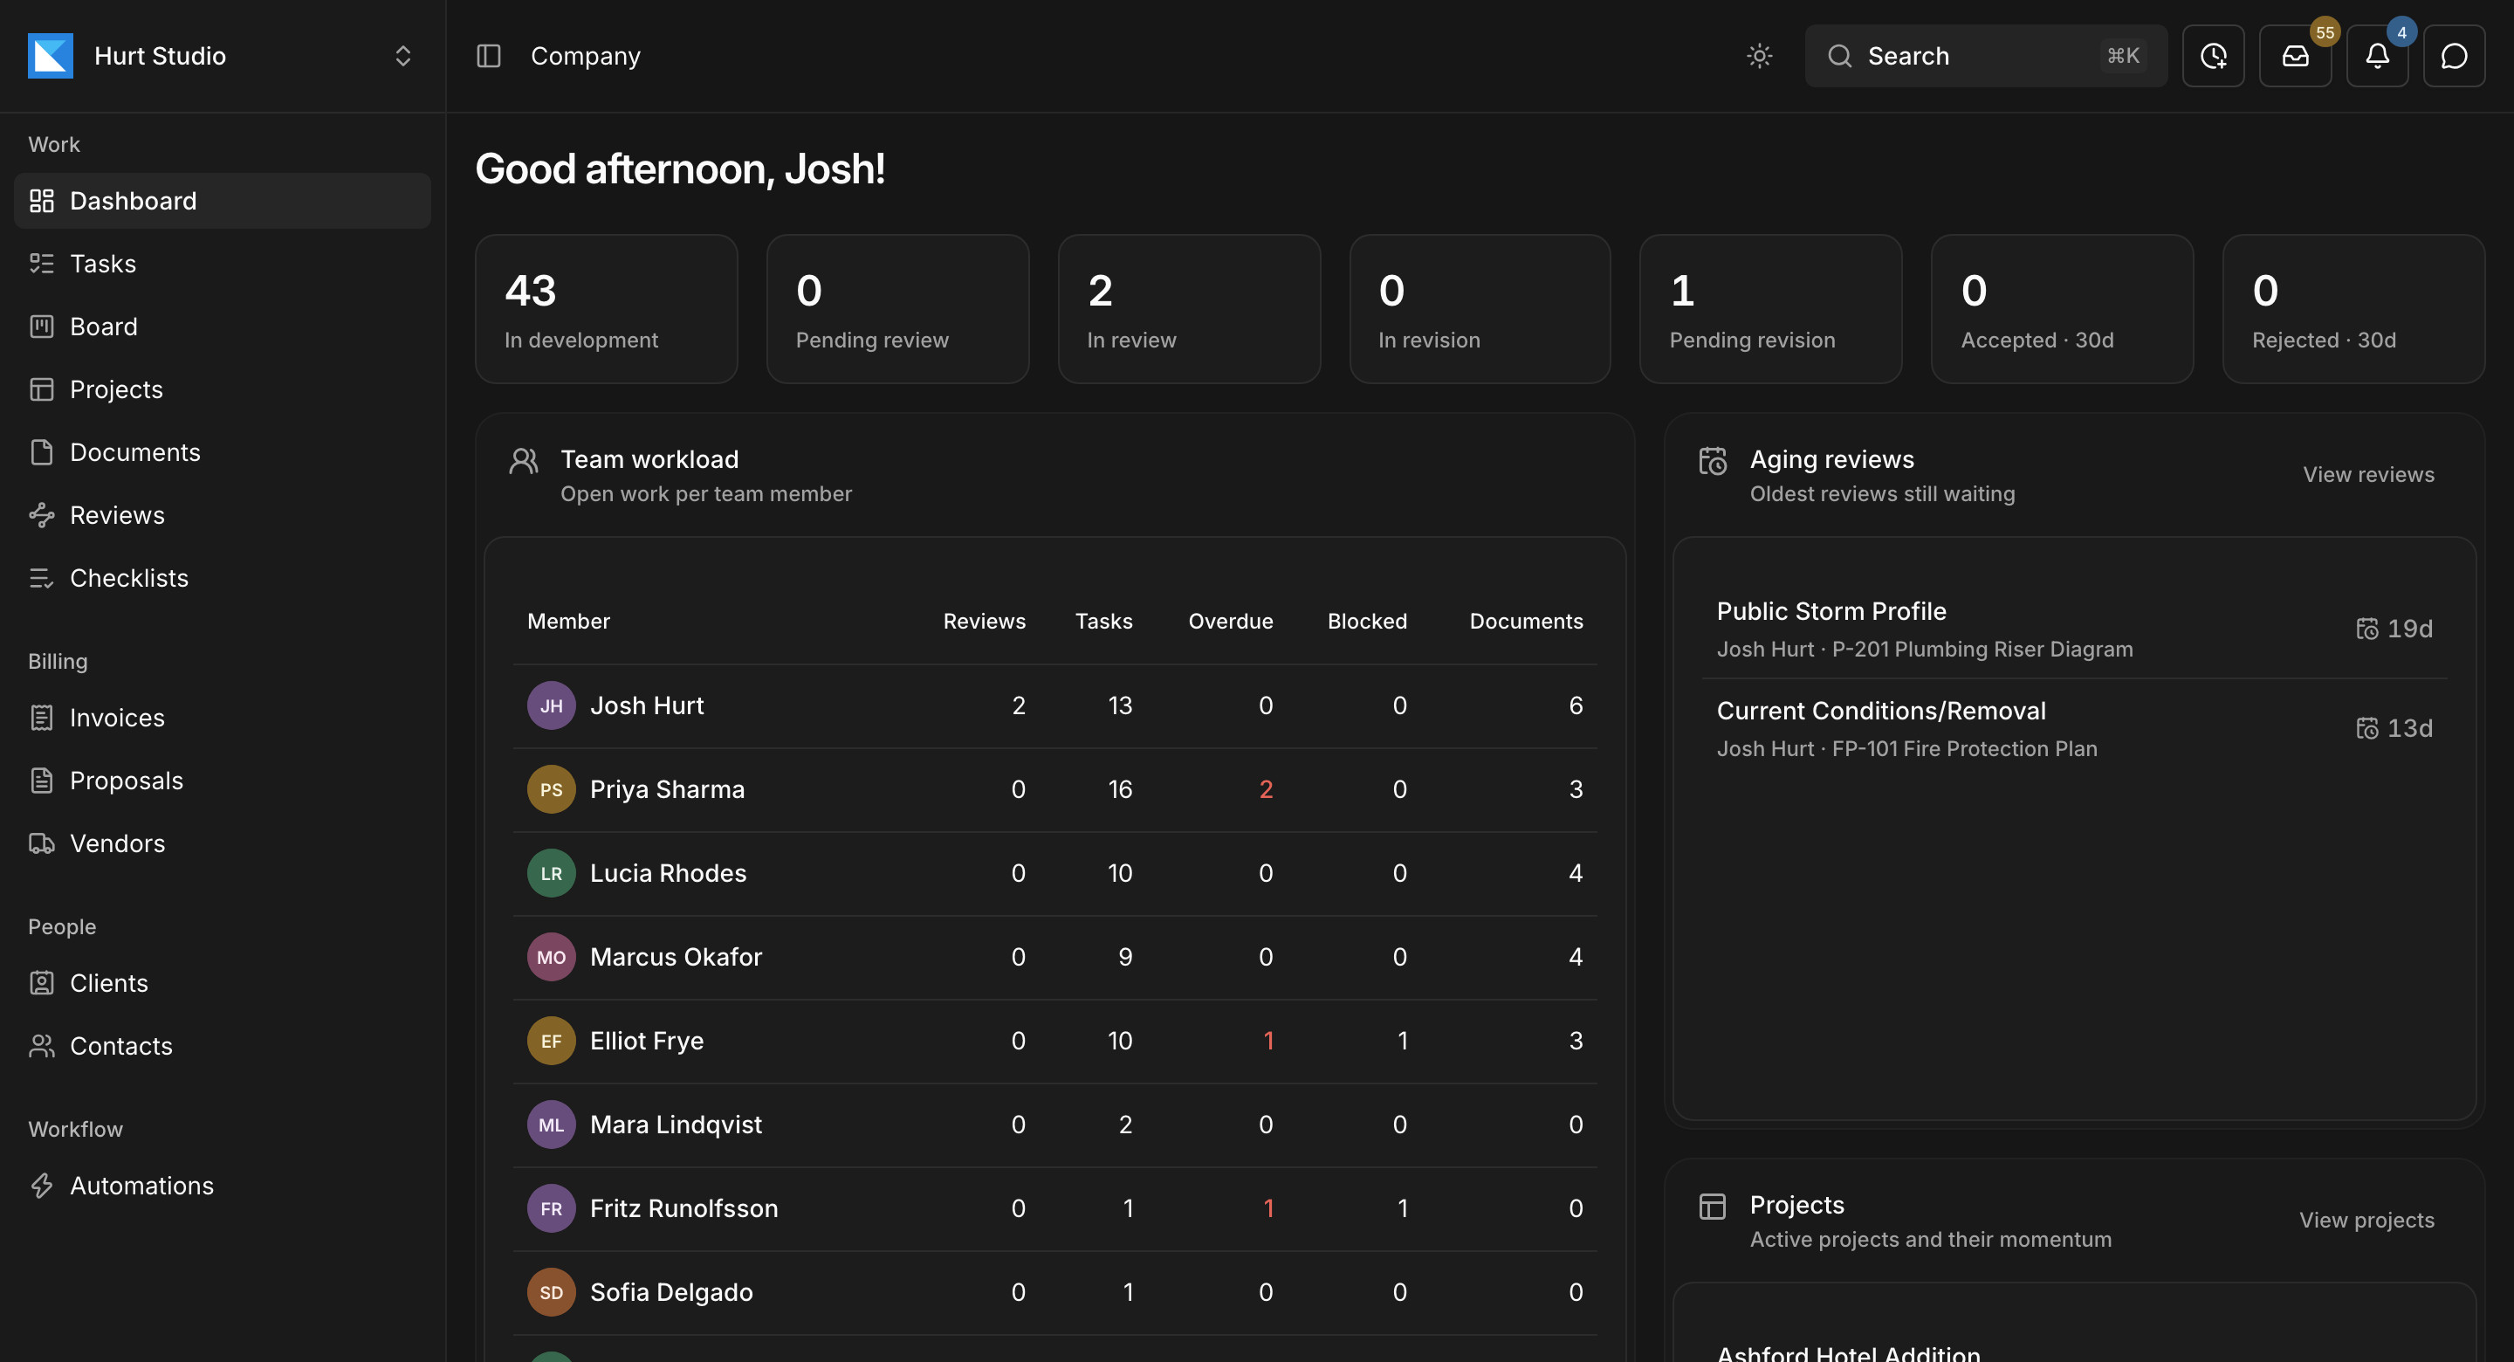Click the Documents sidebar icon

41,452
